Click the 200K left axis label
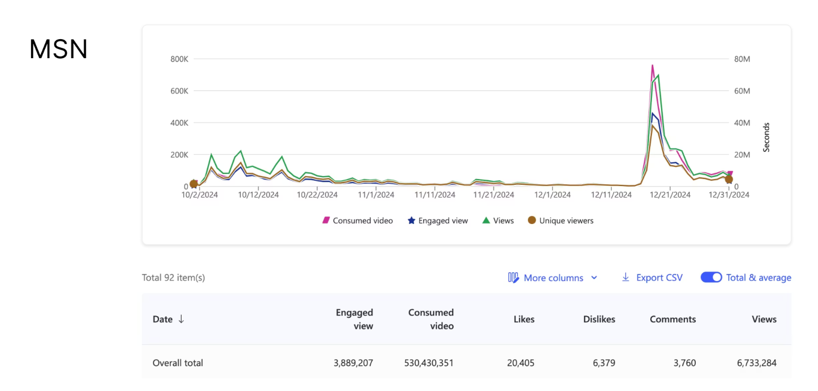The image size is (818, 391). pyautogui.click(x=179, y=154)
